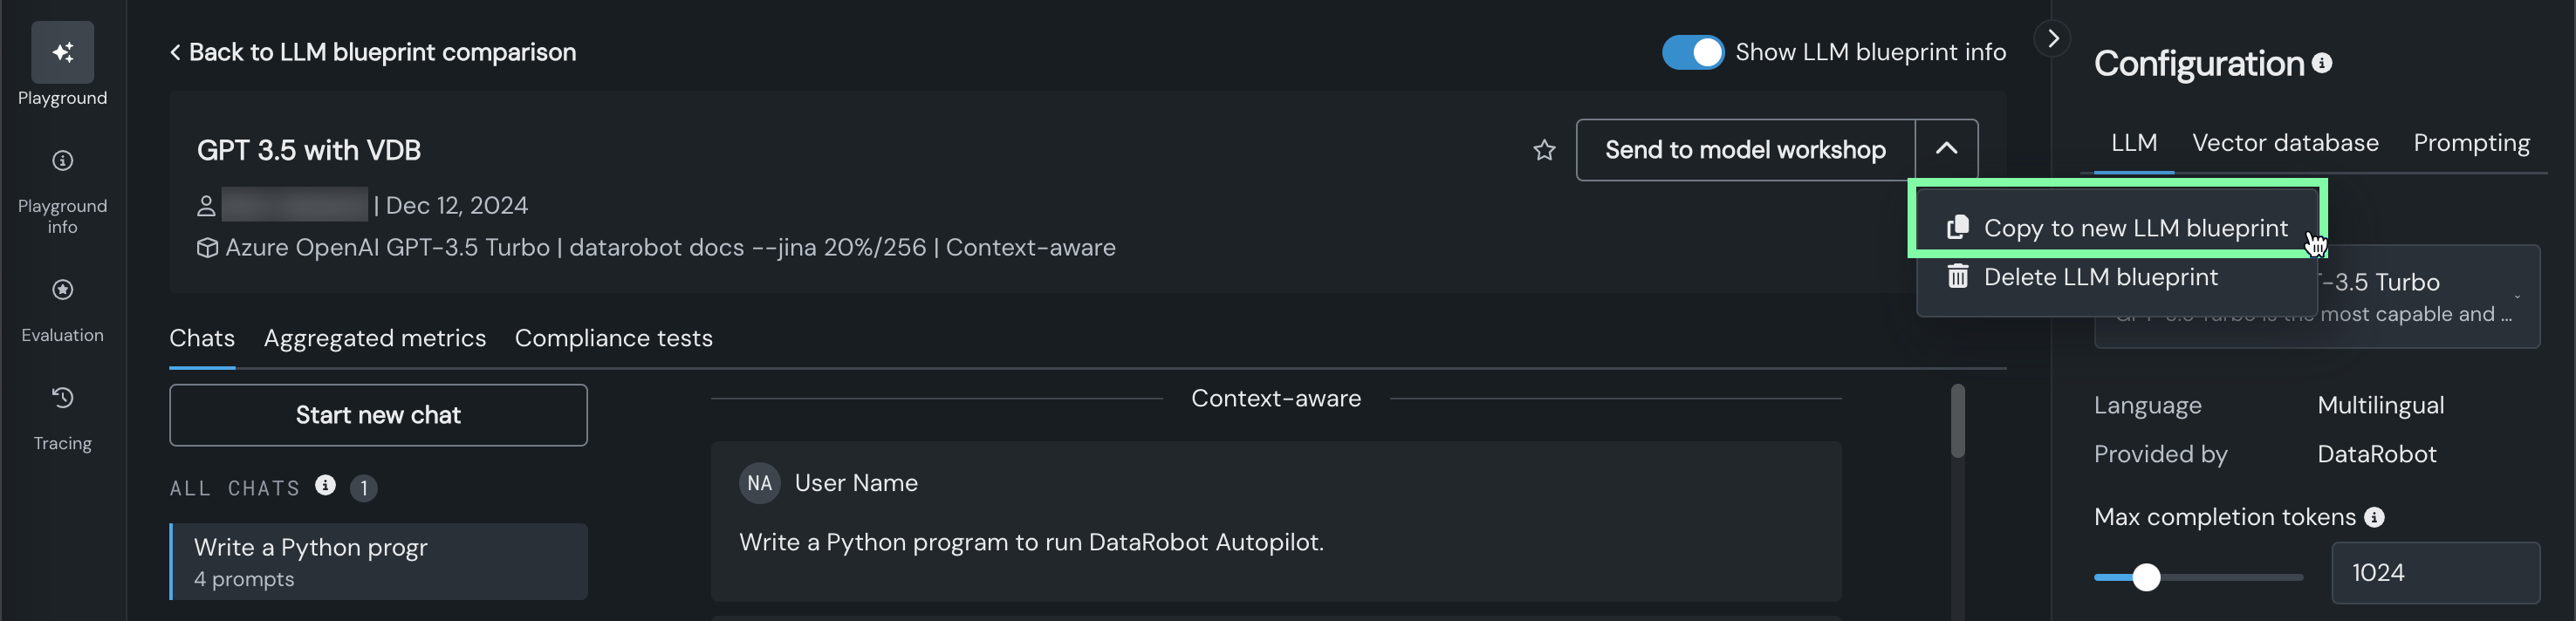Open the Vector database configuration tab

[2285, 143]
